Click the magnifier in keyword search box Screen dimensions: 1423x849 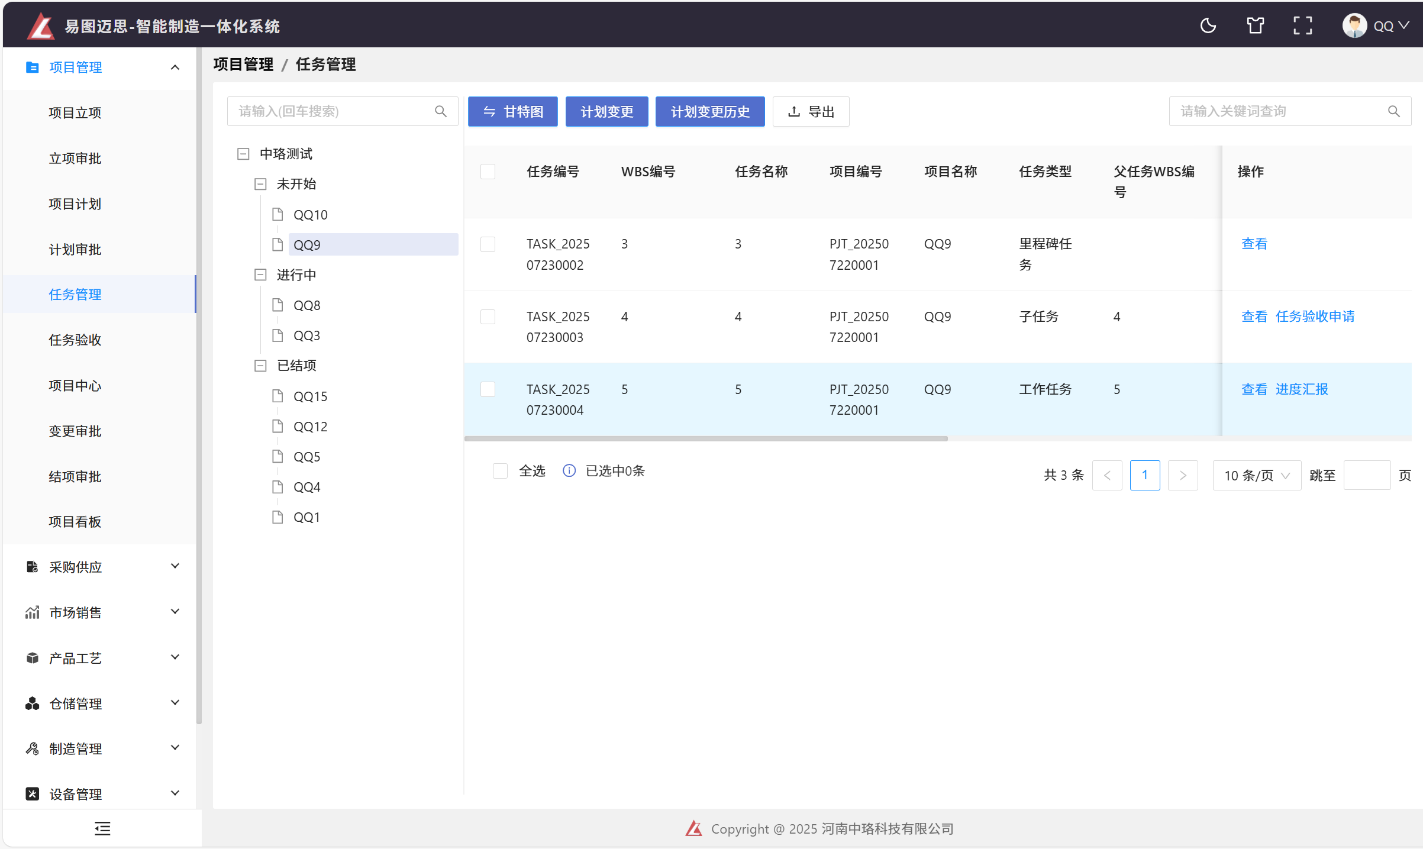click(1394, 111)
